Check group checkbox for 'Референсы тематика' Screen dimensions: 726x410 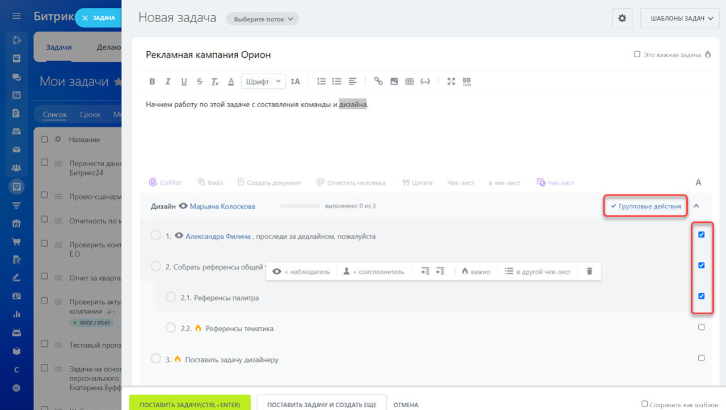(702, 327)
